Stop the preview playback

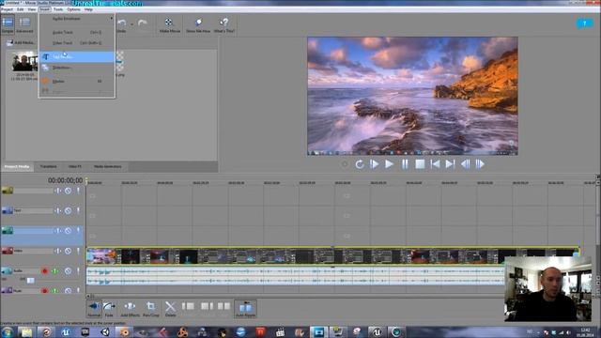tap(420, 164)
